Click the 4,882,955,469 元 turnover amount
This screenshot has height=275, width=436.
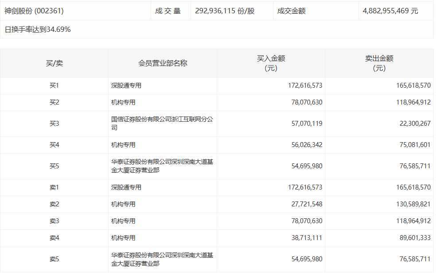pos(390,11)
